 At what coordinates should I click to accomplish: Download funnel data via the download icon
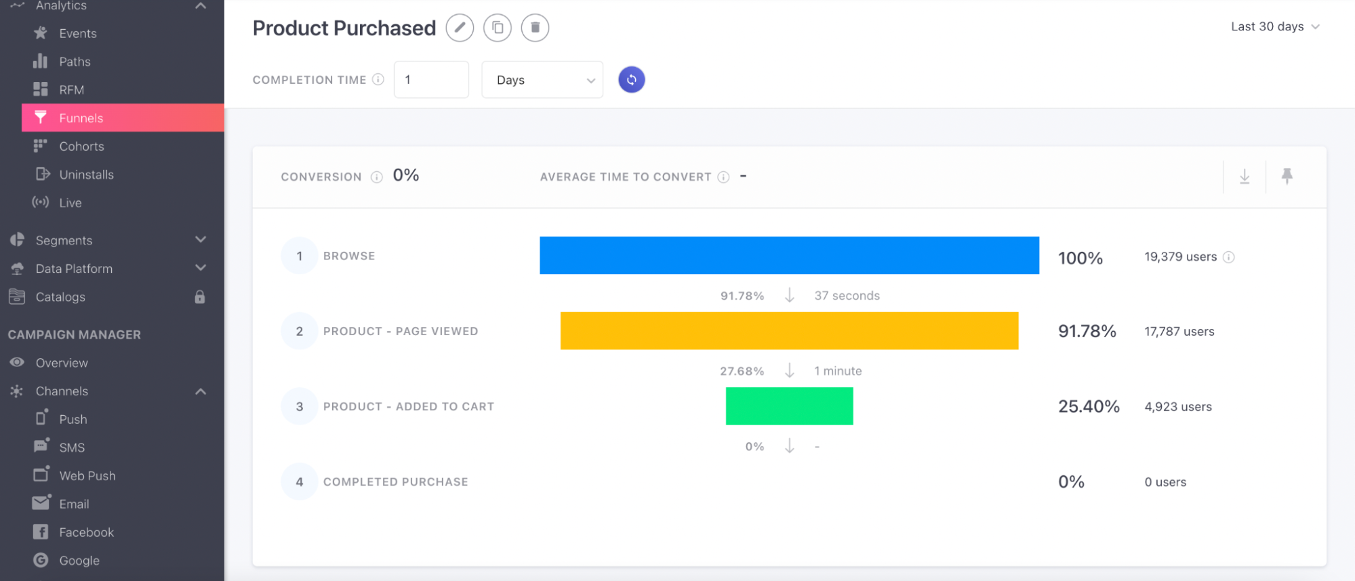click(x=1245, y=177)
